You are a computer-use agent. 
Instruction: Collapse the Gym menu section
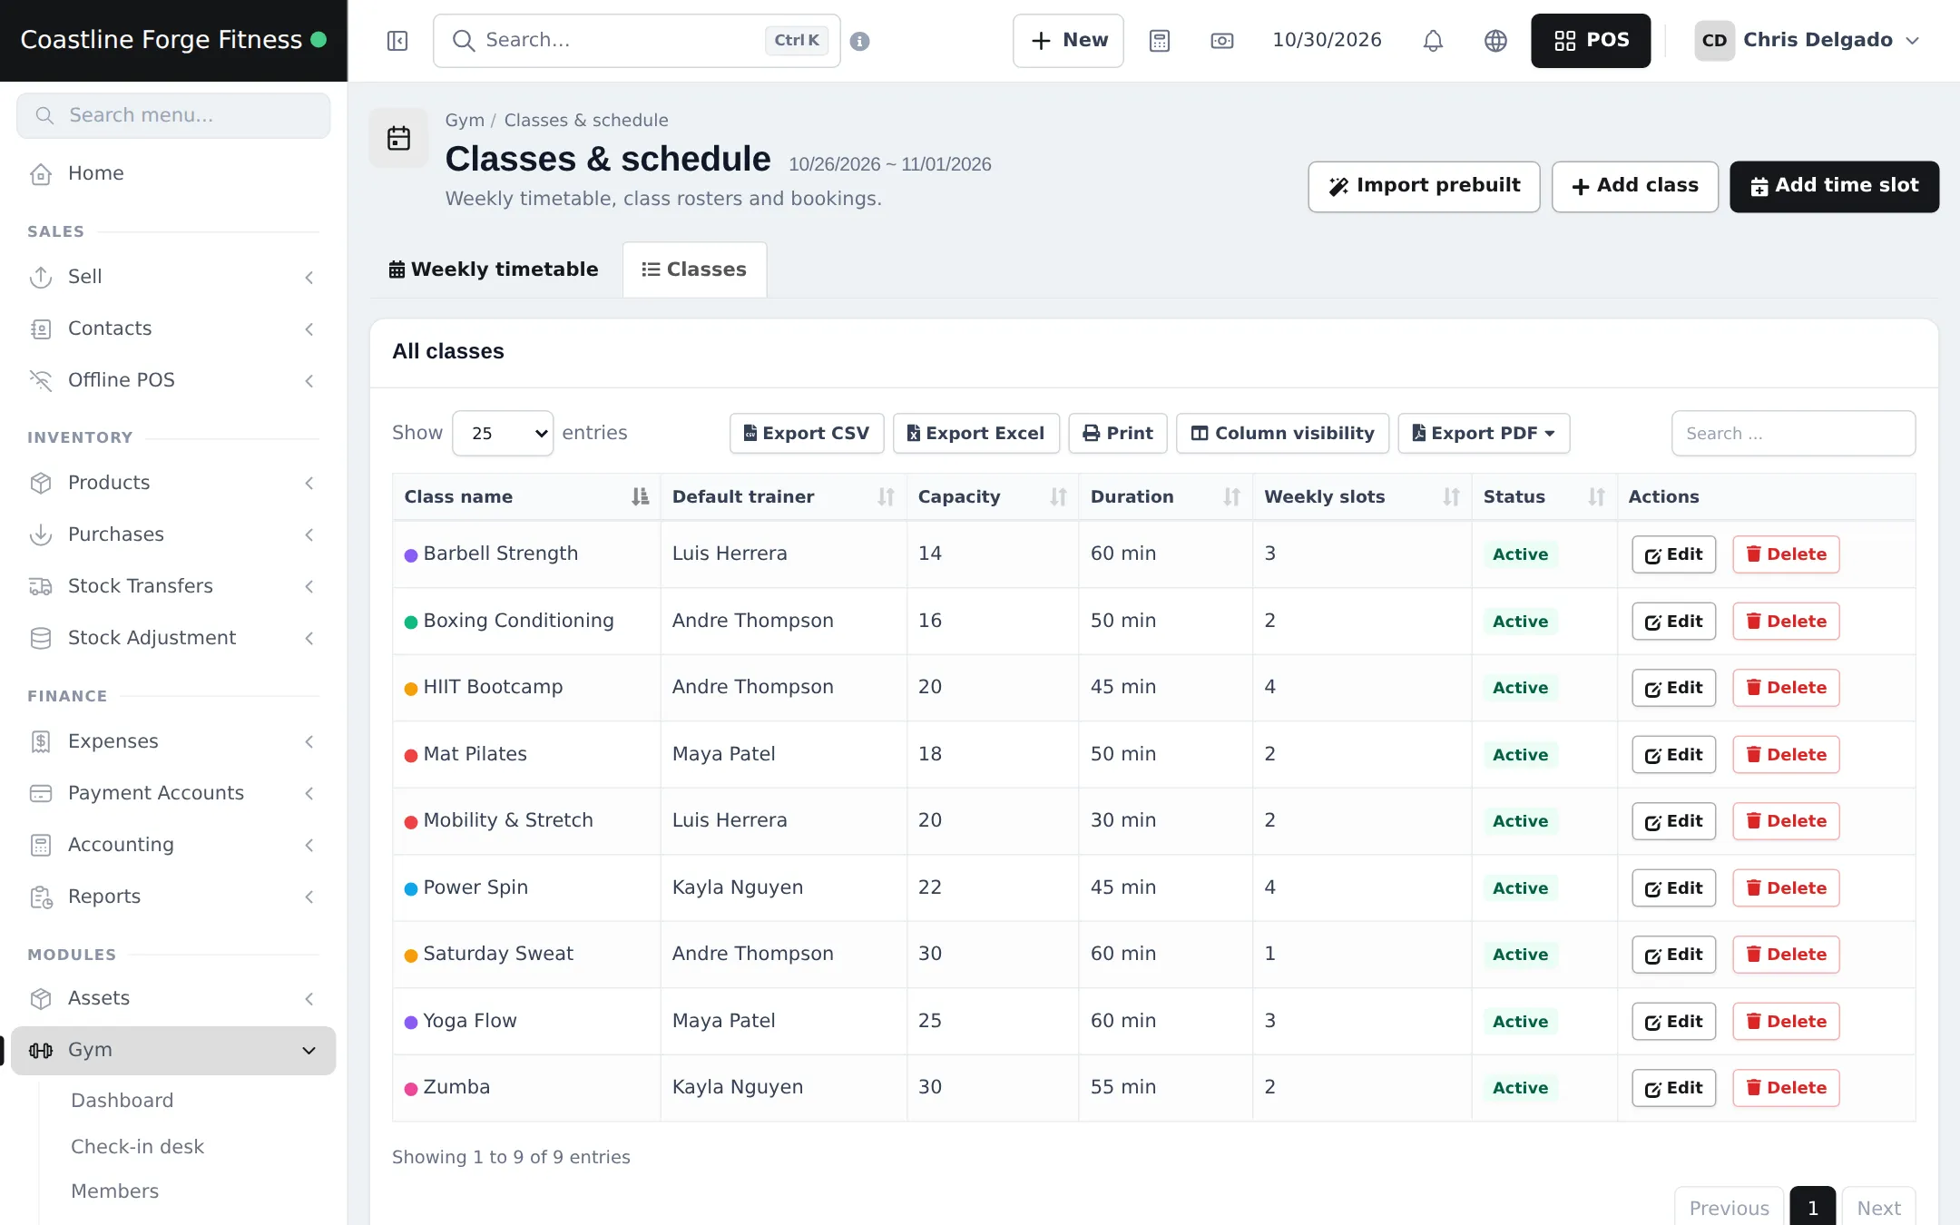pyautogui.click(x=172, y=1050)
